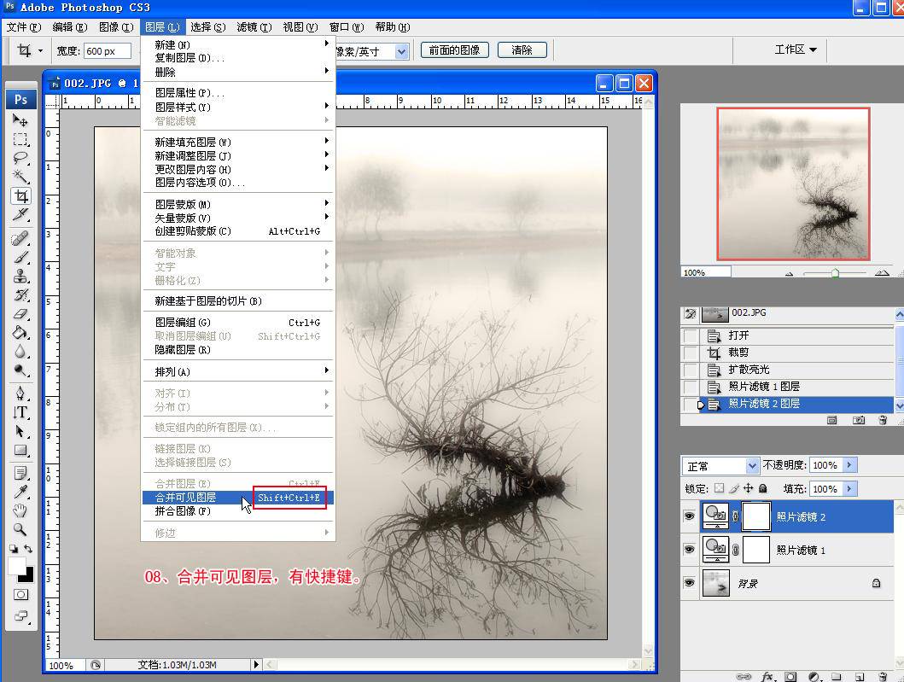Open the 像素/英寸 resolution unit dropdown

click(401, 51)
